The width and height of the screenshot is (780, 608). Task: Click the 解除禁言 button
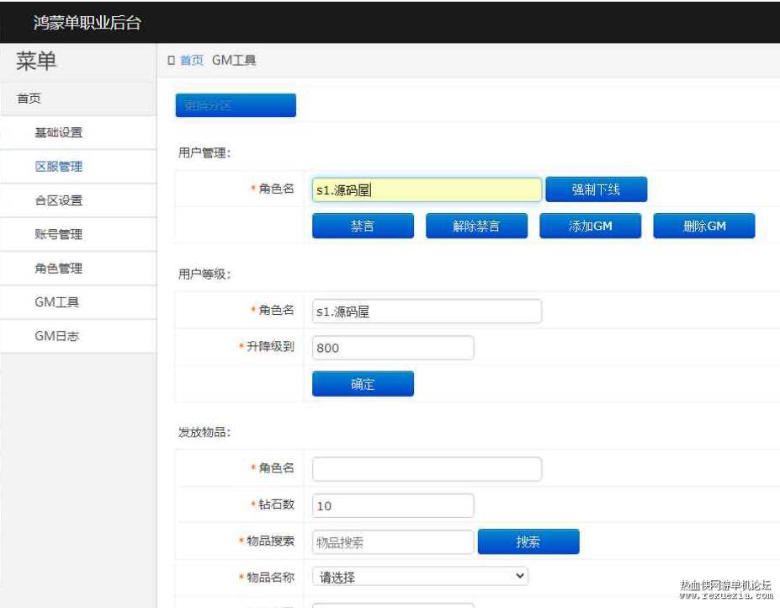[476, 226]
